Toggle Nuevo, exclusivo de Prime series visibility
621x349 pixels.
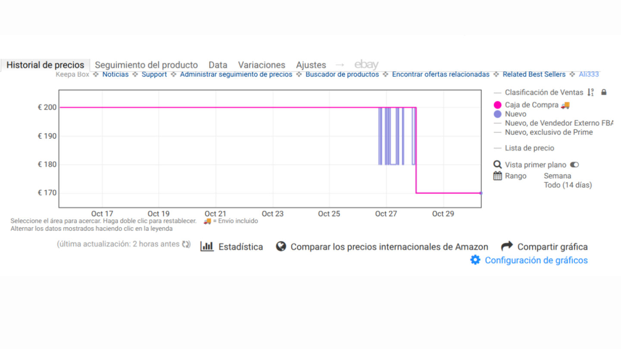549,132
